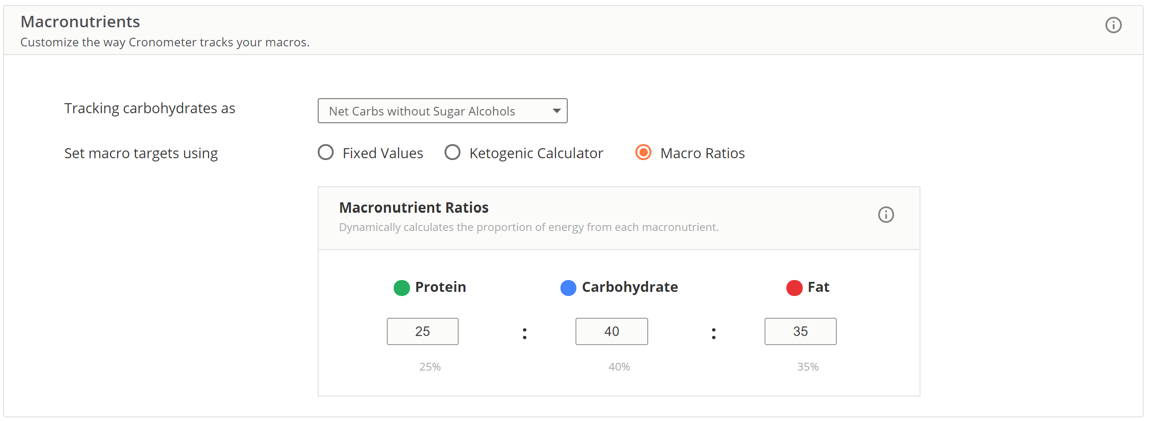The width and height of the screenshot is (1150, 421).
Task: Click the Ketogenic Calculator label
Action: point(536,153)
